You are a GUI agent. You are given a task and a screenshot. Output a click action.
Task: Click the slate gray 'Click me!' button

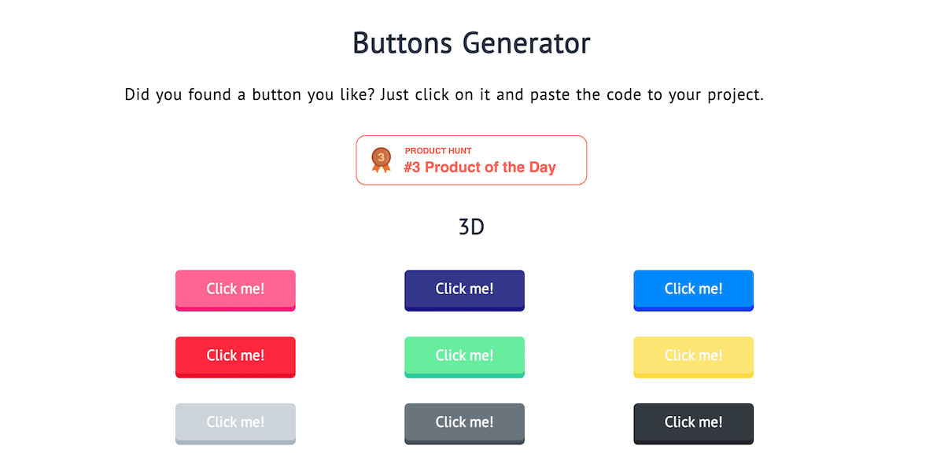click(x=464, y=422)
